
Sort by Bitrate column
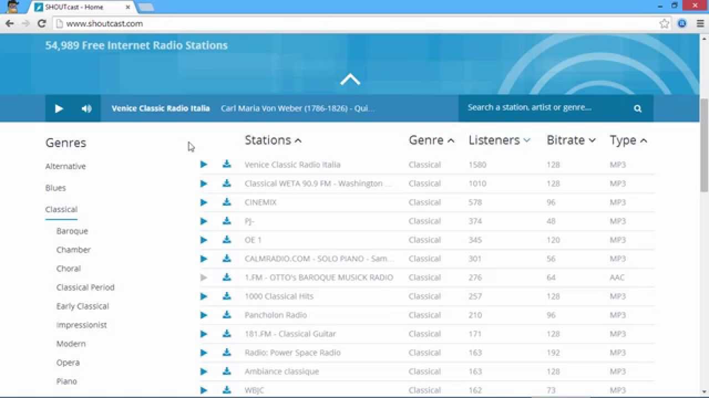[571, 140]
